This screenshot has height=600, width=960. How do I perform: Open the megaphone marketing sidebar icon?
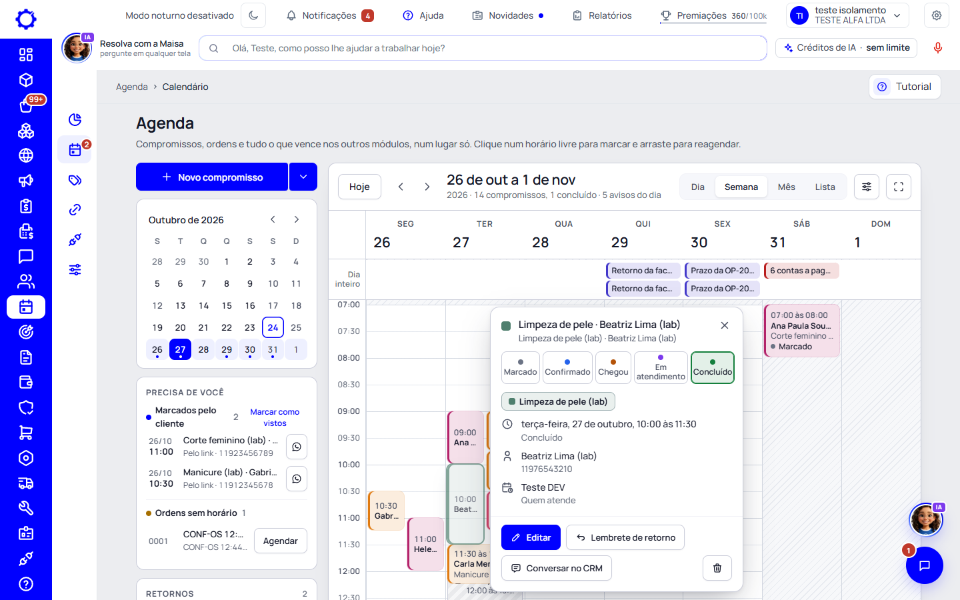[x=26, y=181]
